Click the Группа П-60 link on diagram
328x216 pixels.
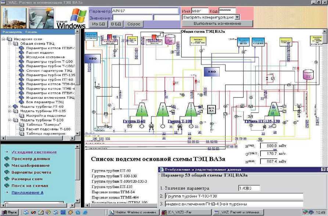[x=134, y=121]
